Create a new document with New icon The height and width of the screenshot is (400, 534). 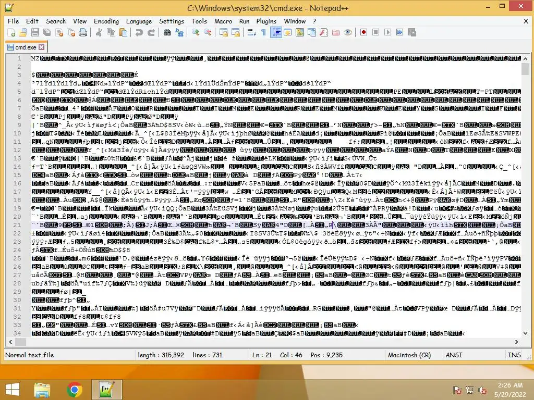click(x=11, y=32)
